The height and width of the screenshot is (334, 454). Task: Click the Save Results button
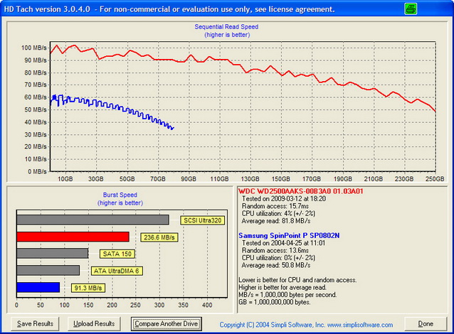click(x=35, y=323)
